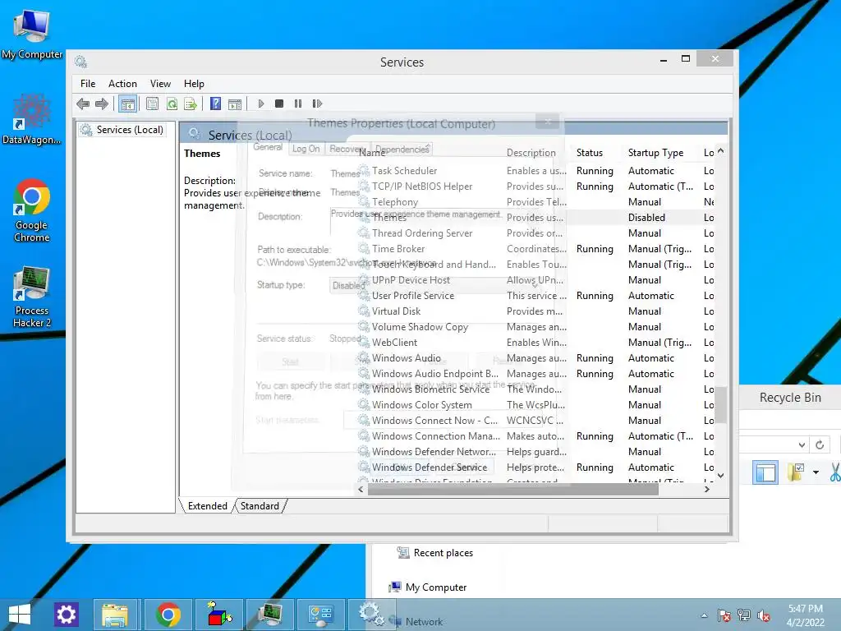The height and width of the screenshot is (631, 841).
Task: Open Properties via the toolbar sheet icon
Action: [152, 104]
